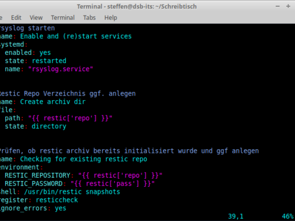The width and height of the screenshot is (295, 221).
Task: Click the value "{{ restic['pass'] }}"
Action: pos(113,183)
